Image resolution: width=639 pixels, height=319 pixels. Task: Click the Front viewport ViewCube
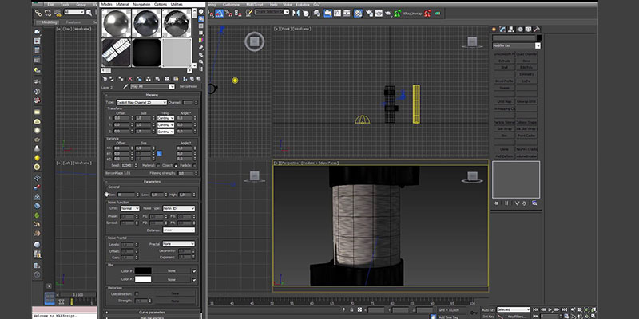click(472, 42)
